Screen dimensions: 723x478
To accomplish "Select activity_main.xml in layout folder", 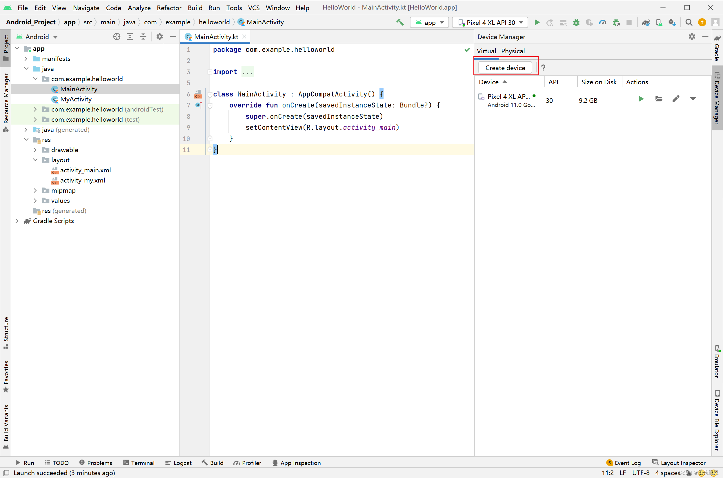I will tap(85, 170).
